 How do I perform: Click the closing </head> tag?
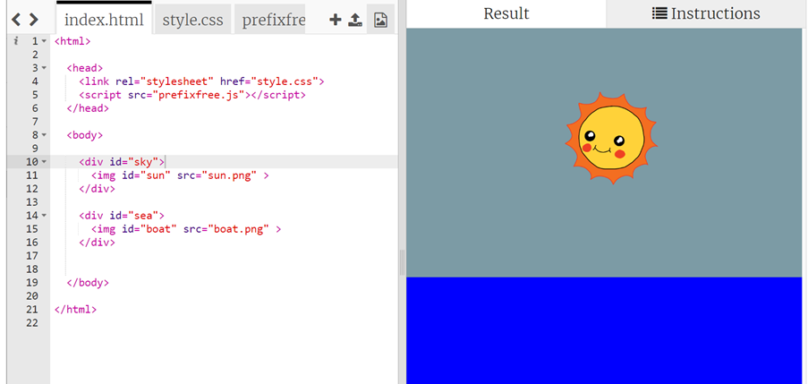88,108
